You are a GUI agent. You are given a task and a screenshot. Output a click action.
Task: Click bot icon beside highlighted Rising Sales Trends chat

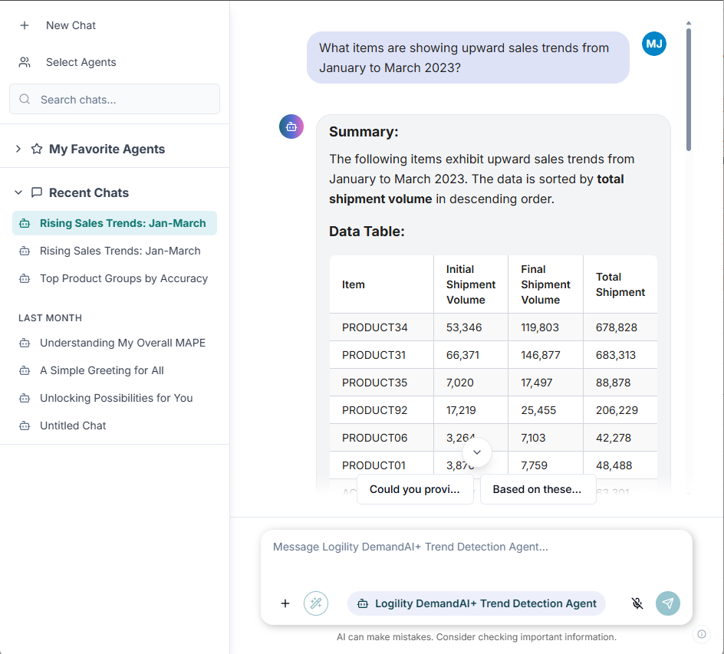click(25, 223)
